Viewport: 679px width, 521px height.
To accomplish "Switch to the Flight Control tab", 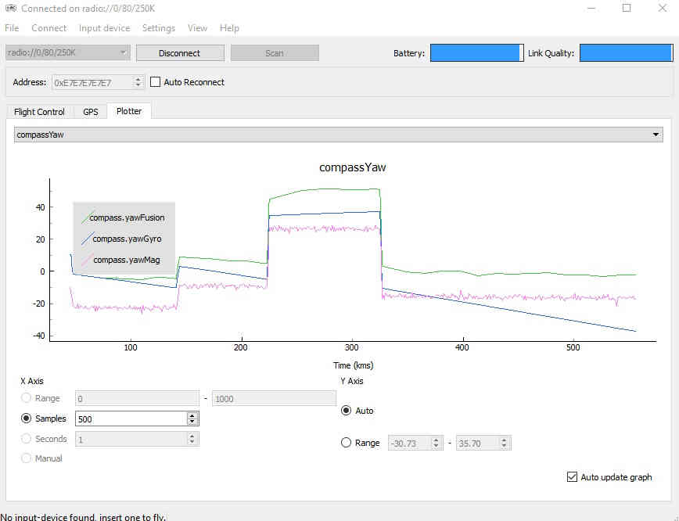I will (x=39, y=112).
